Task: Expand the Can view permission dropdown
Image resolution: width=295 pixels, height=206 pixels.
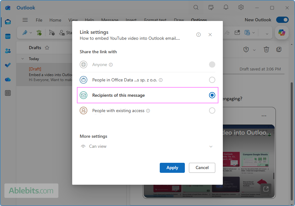Action: (211, 147)
